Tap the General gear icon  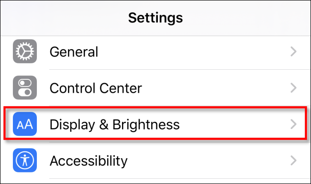click(x=25, y=51)
